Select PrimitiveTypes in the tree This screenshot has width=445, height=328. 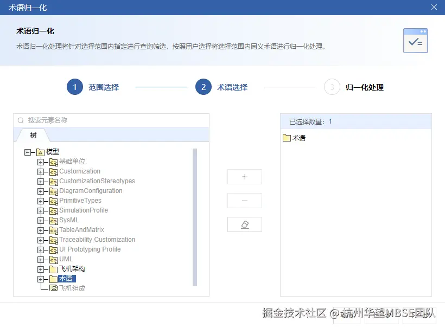coord(80,201)
